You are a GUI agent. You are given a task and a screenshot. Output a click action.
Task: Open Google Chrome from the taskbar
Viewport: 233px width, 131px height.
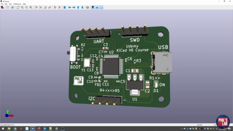(15, 128)
